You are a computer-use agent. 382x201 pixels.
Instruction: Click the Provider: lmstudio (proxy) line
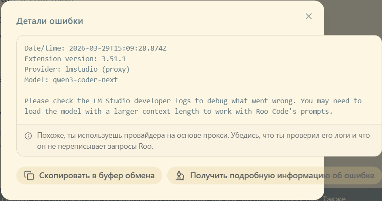coord(77,69)
